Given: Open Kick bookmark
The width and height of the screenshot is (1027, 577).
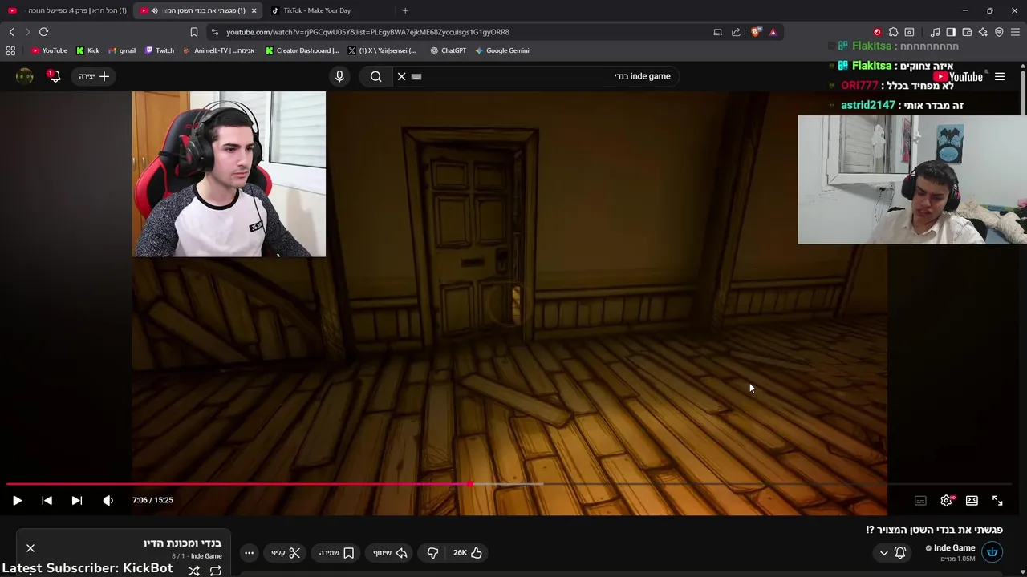Looking at the screenshot, I should point(87,50).
